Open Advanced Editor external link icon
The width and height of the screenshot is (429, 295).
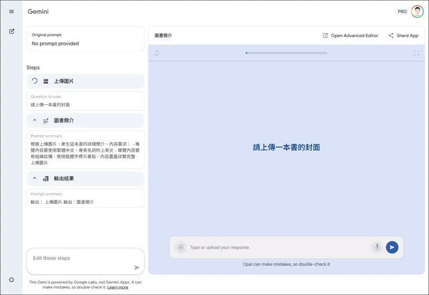(x=325, y=35)
